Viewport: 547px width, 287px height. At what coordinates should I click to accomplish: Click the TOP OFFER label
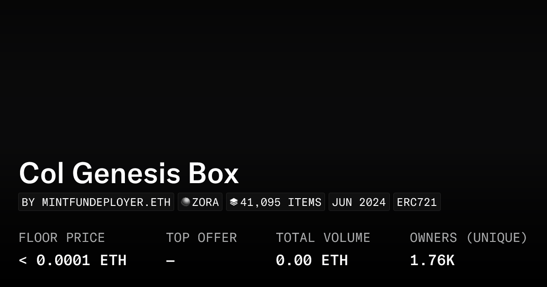(x=201, y=238)
